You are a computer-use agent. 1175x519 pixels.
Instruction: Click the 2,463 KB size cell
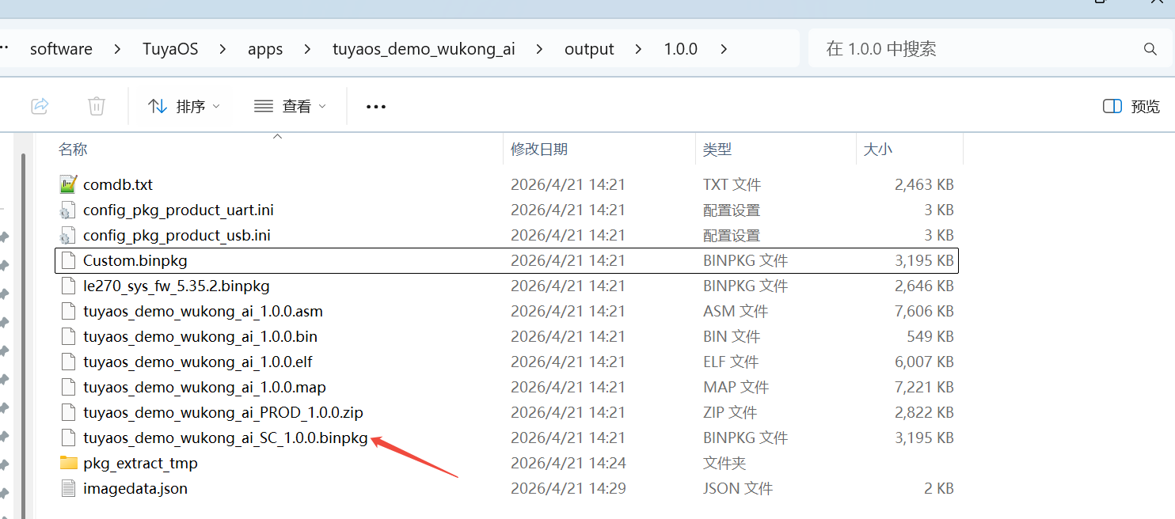pos(924,184)
